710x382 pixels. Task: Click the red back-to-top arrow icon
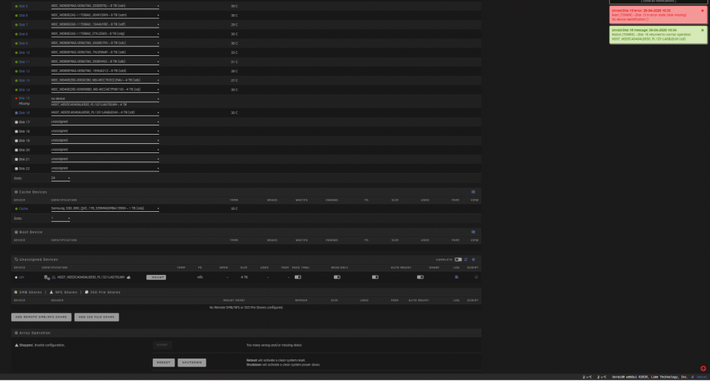tap(703, 369)
